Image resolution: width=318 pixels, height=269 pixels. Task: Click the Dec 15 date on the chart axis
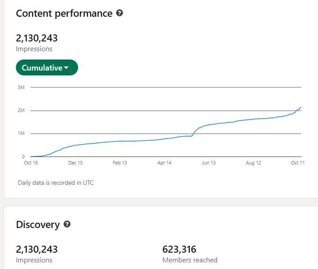coord(75,163)
